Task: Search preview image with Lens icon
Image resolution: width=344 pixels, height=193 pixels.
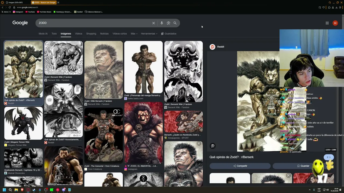Action: point(213,146)
